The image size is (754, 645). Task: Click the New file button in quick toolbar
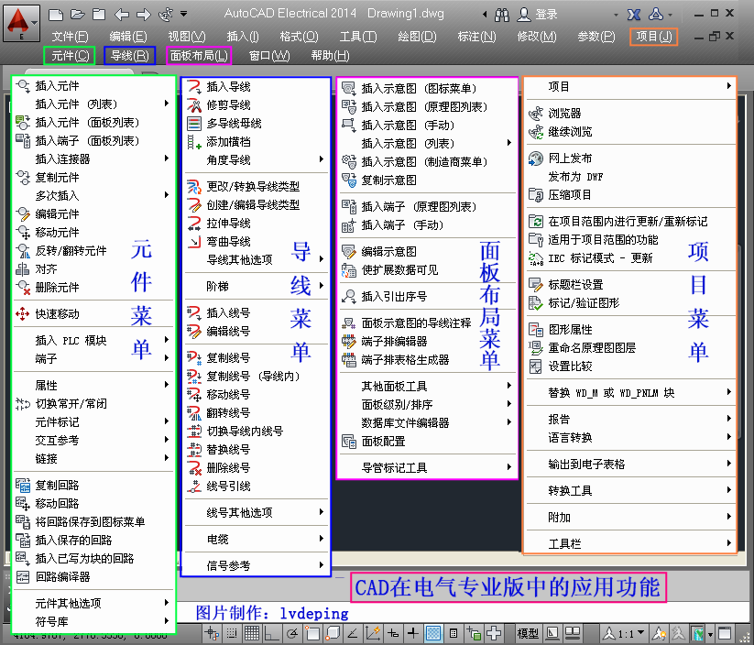pyautogui.click(x=56, y=15)
